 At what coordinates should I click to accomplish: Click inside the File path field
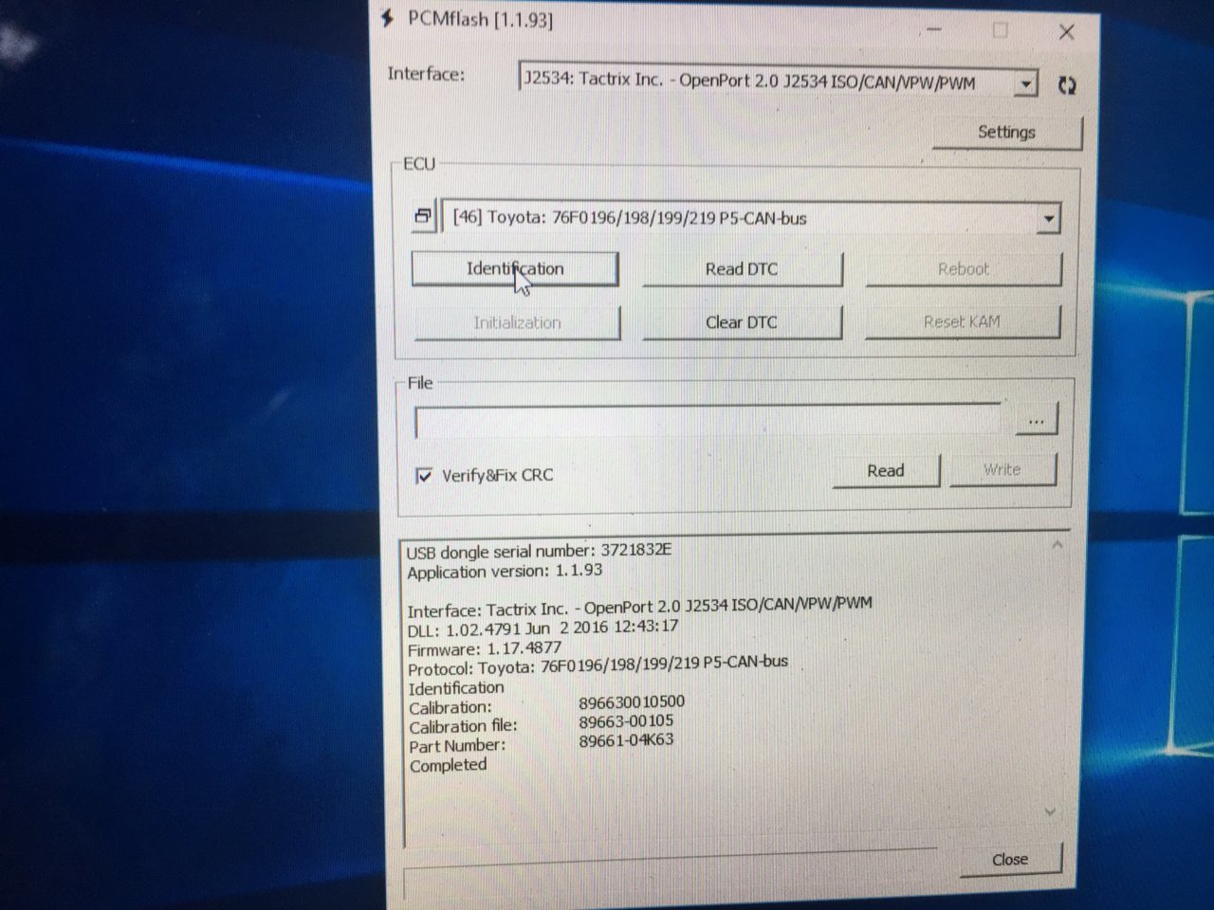708,422
